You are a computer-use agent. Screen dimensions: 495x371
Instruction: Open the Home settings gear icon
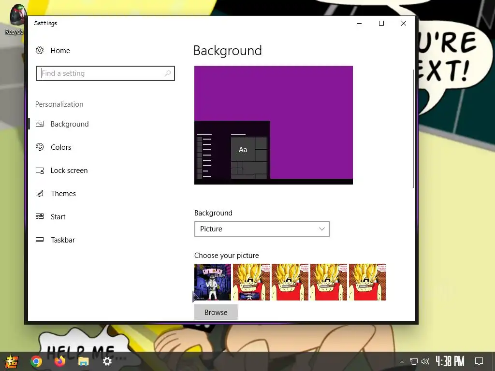[x=40, y=50]
